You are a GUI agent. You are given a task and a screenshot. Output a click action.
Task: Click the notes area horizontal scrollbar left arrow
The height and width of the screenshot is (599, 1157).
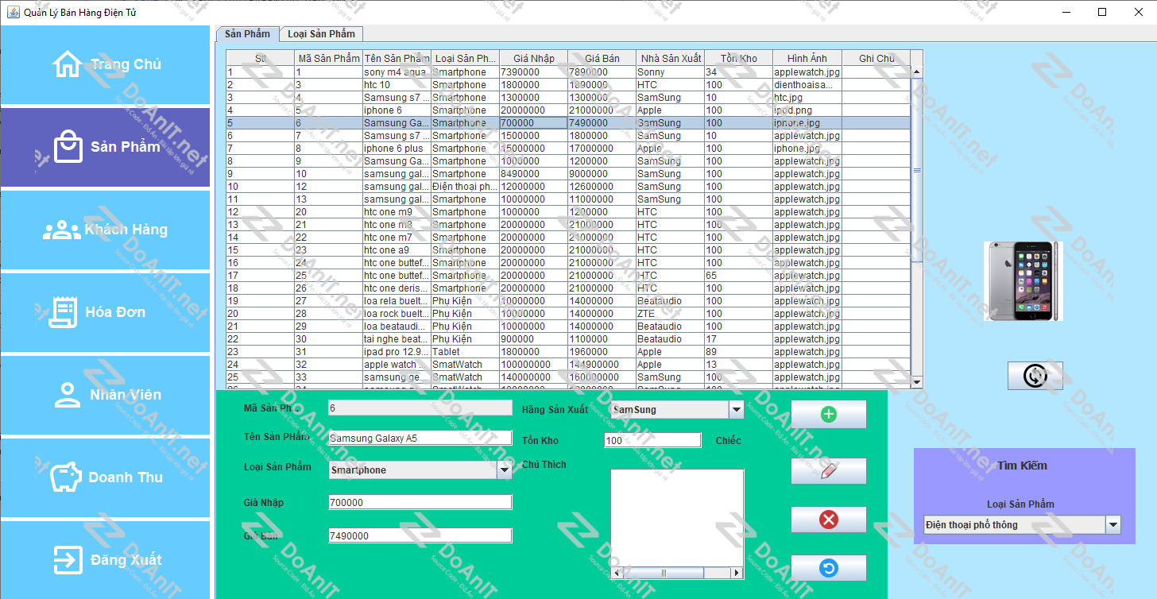[x=617, y=573]
